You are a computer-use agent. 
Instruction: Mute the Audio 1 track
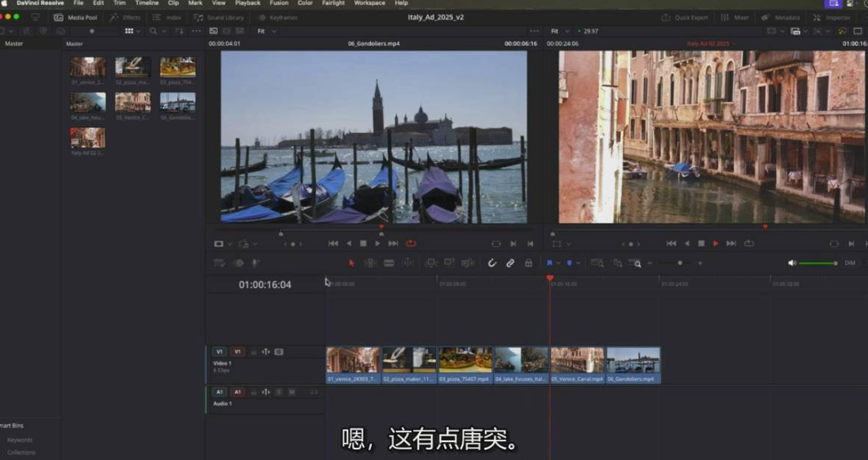pyautogui.click(x=292, y=392)
